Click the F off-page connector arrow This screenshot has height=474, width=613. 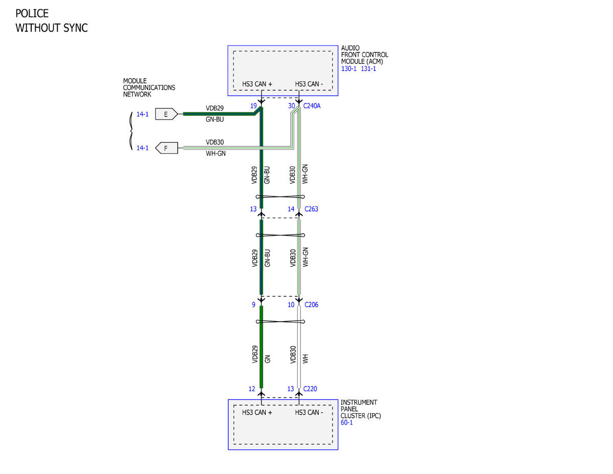(166, 149)
